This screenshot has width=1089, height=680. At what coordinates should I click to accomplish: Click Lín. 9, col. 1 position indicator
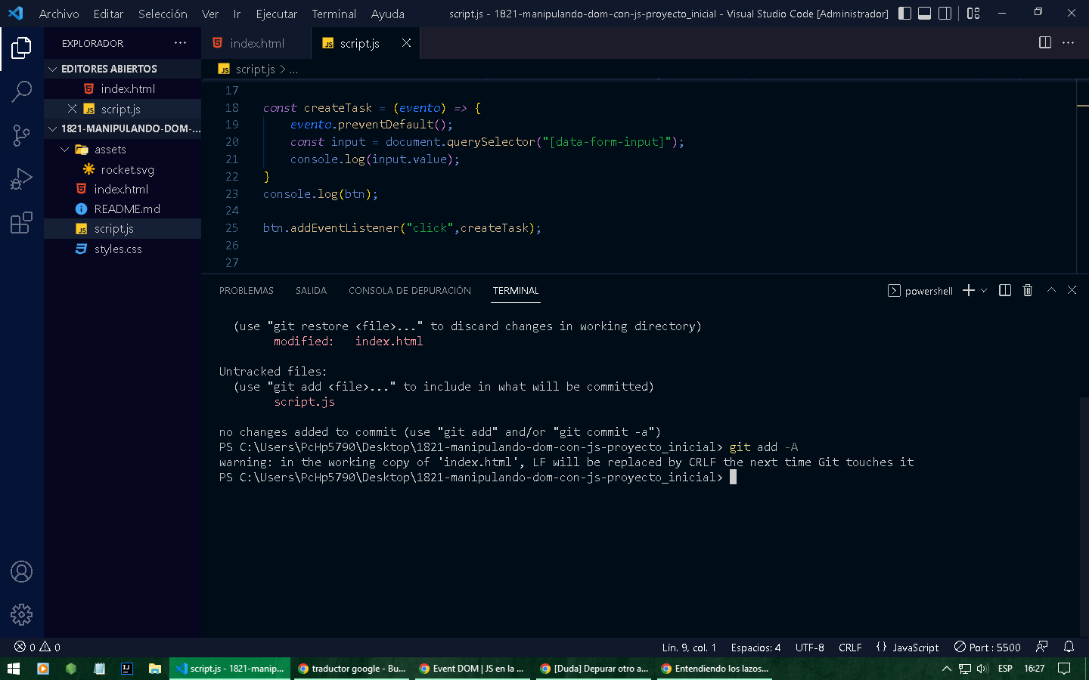[x=689, y=648]
